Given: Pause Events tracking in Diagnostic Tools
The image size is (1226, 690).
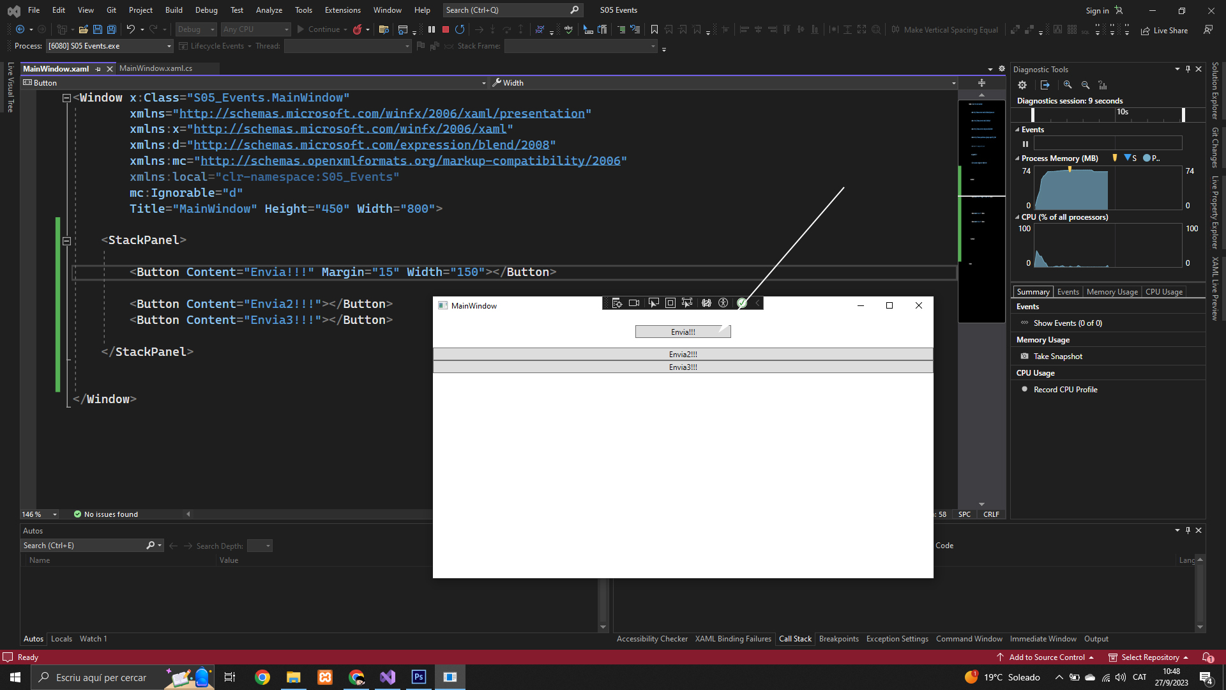Looking at the screenshot, I should pyautogui.click(x=1025, y=144).
